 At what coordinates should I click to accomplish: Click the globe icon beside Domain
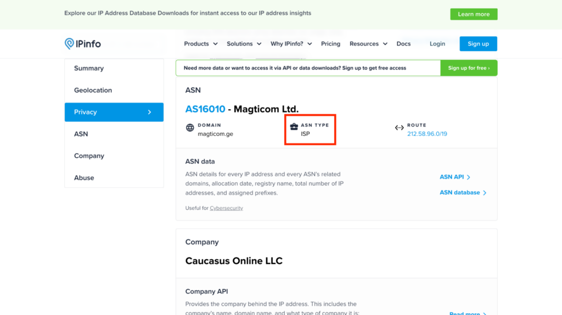coord(190,128)
